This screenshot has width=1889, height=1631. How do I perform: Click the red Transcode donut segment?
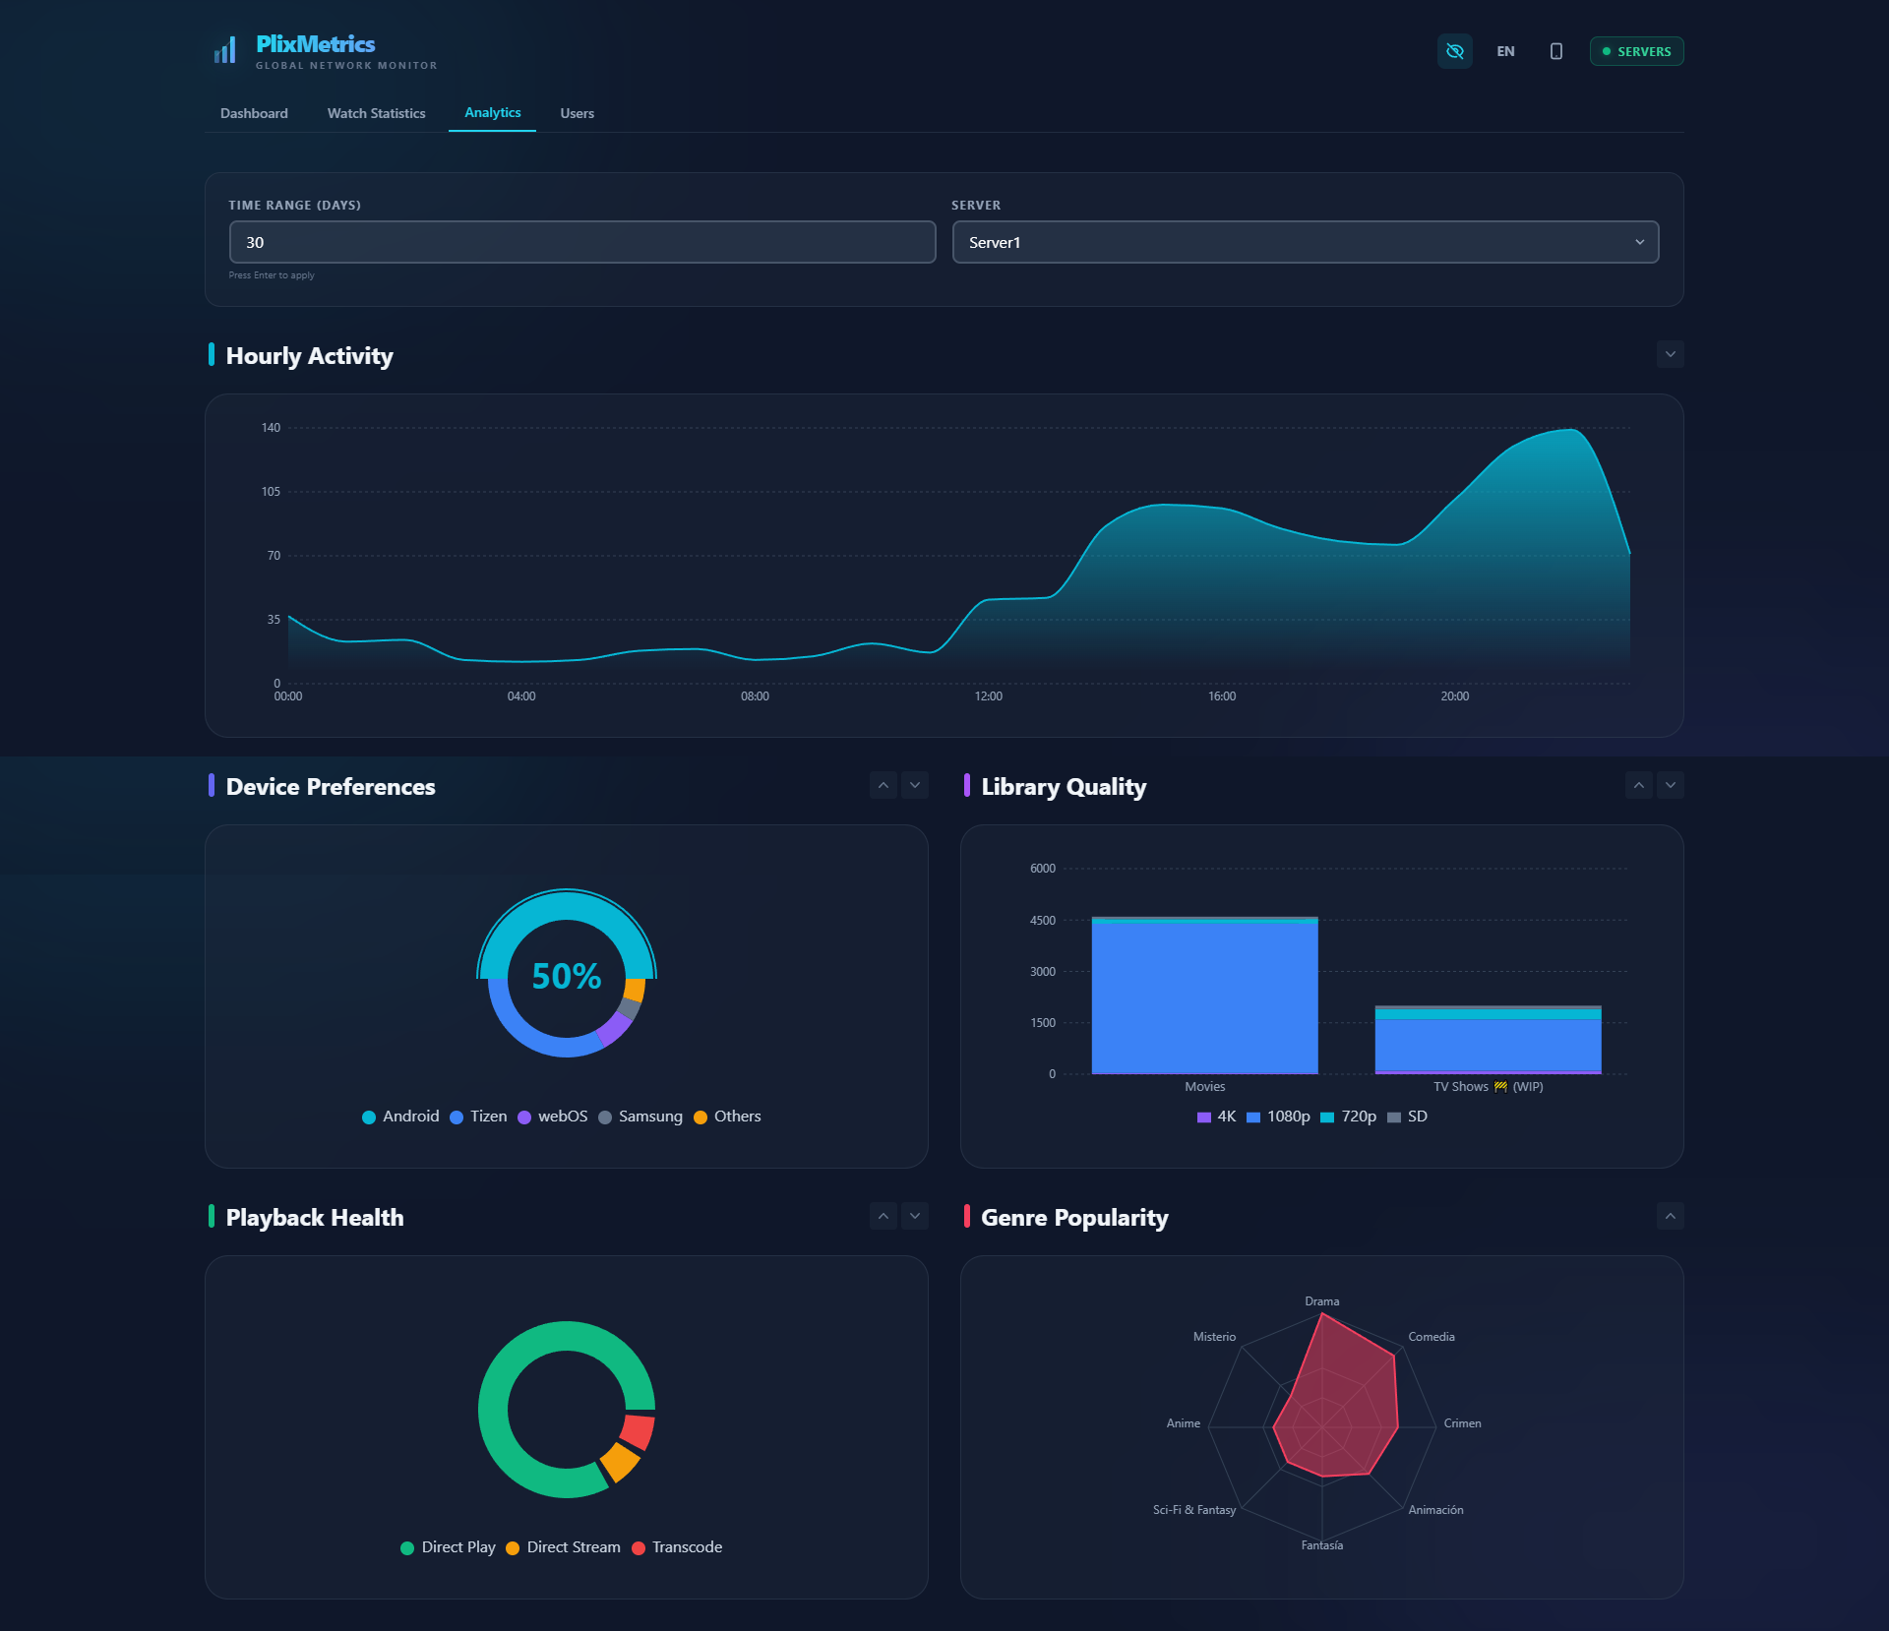coord(638,1431)
